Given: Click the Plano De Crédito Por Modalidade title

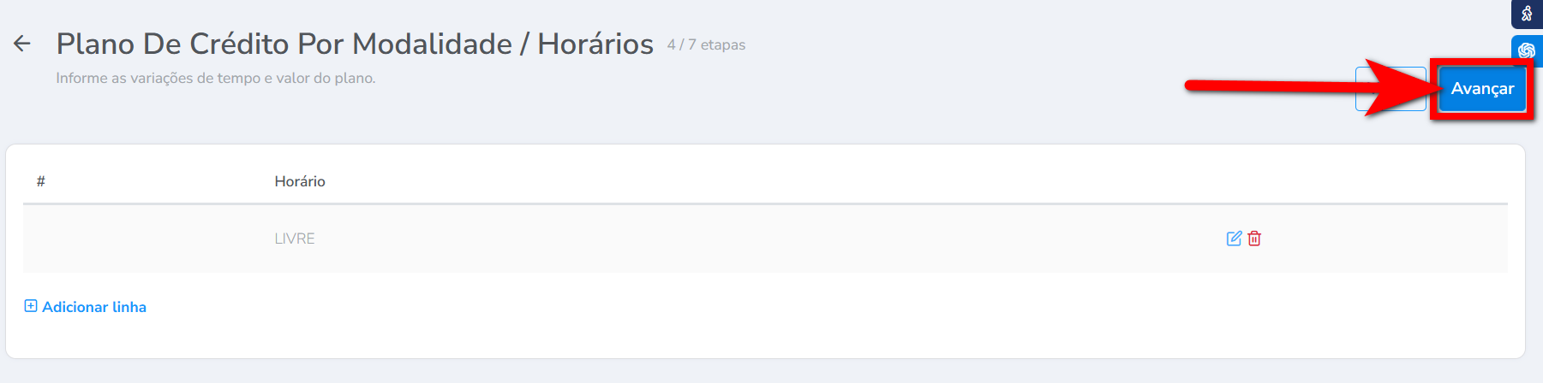Looking at the screenshot, I should pos(284,44).
